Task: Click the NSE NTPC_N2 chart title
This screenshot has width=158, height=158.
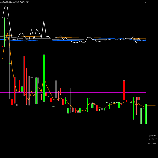Action: pos(22,2)
